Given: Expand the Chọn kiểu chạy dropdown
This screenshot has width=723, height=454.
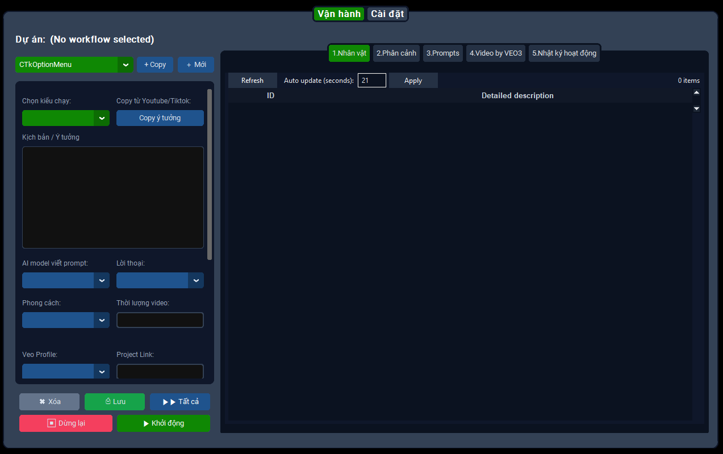Looking at the screenshot, I should click(66, 118).
